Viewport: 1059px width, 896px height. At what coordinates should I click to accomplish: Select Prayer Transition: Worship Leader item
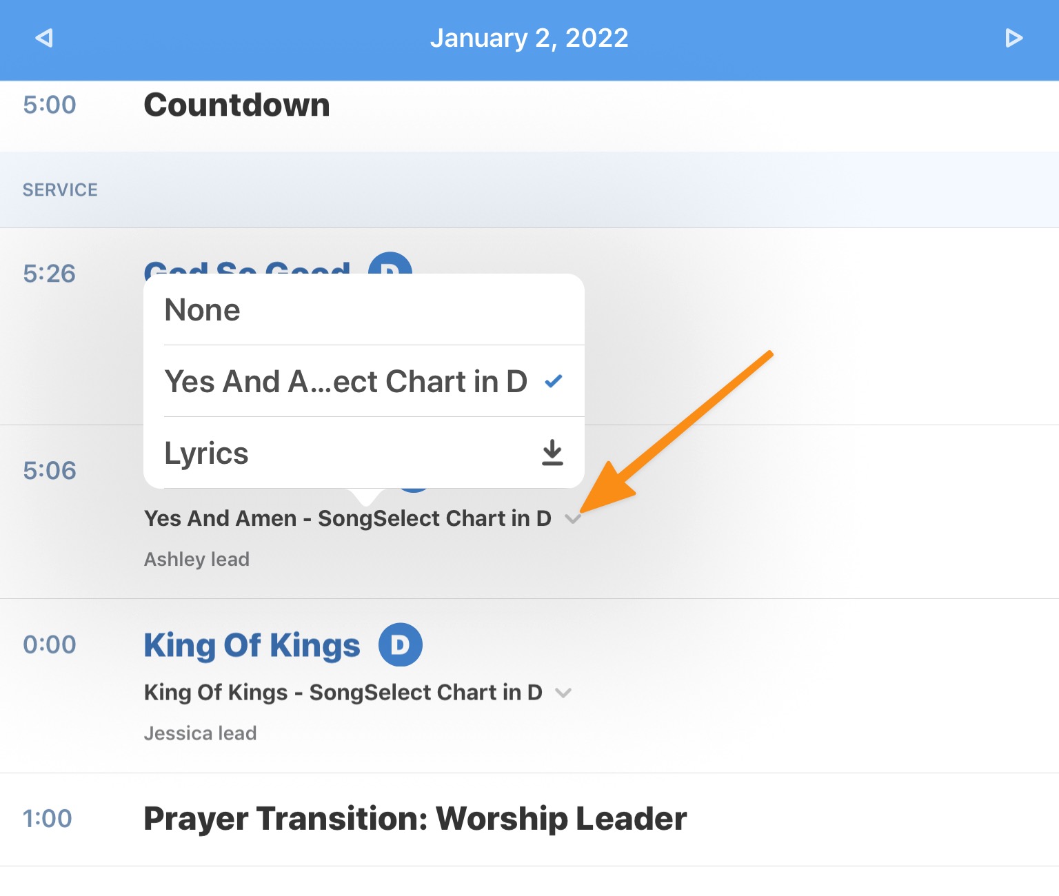tap(415, 819)
